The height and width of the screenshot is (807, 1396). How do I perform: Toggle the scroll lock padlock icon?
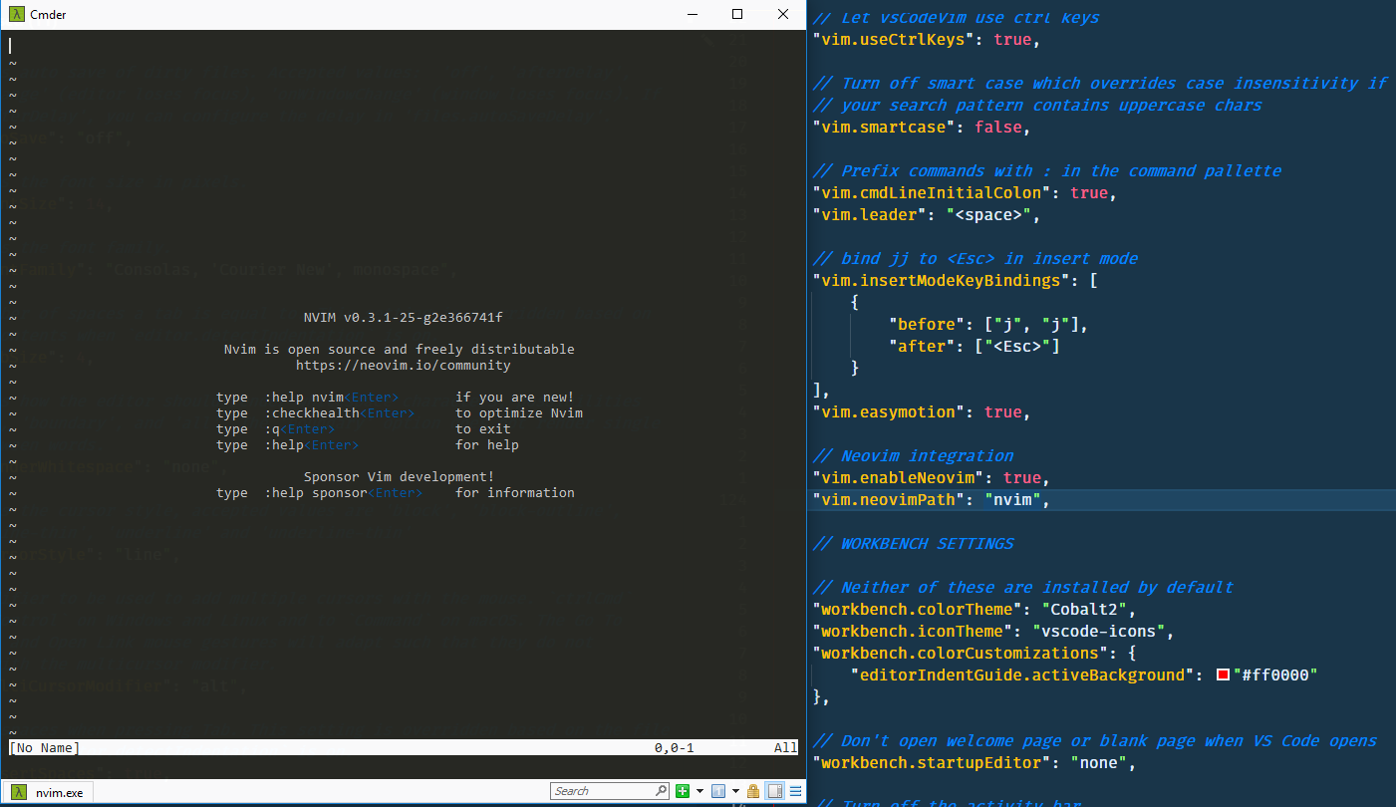(752, 790)
